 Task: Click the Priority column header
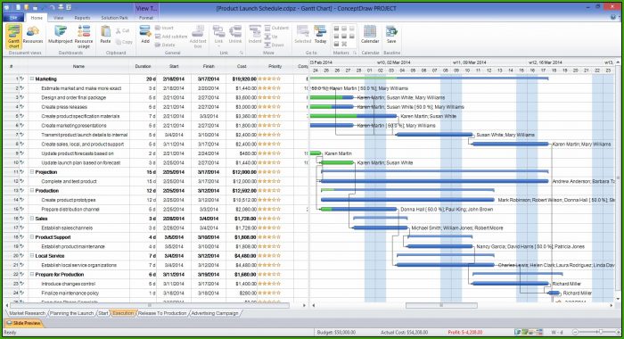click(275, 66)
